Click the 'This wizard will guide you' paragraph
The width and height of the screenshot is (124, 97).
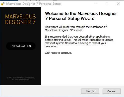pyautogui.click(x=76, y=28)
